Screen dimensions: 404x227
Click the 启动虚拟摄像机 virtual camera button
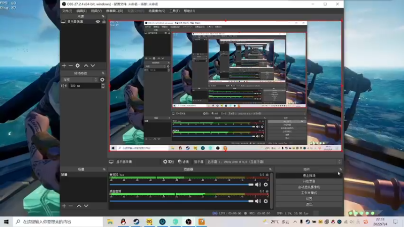[309, 187]
